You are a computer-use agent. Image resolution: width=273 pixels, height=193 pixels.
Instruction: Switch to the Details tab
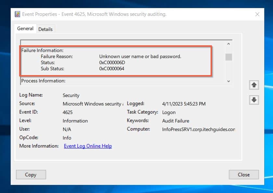(x=45, y=29)
